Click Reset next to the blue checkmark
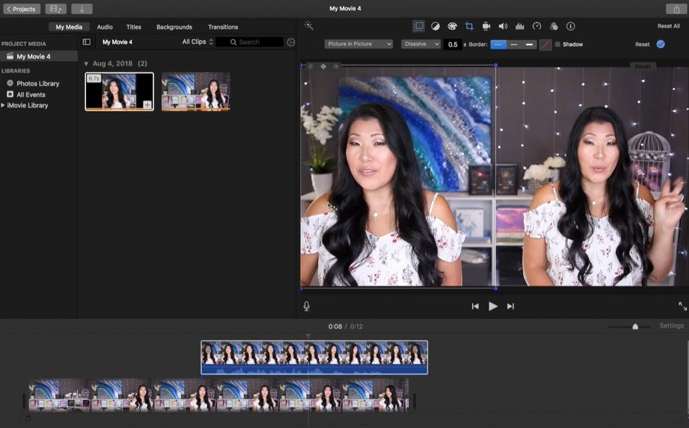Screen dimensions: 689x428 (642, 45)
